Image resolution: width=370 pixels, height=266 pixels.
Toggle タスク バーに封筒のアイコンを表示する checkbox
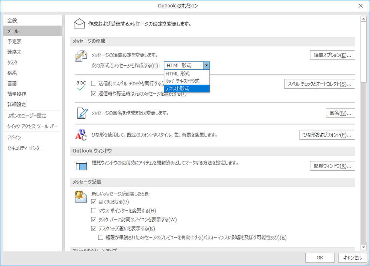pyautogui.click(x=94, y=219)
